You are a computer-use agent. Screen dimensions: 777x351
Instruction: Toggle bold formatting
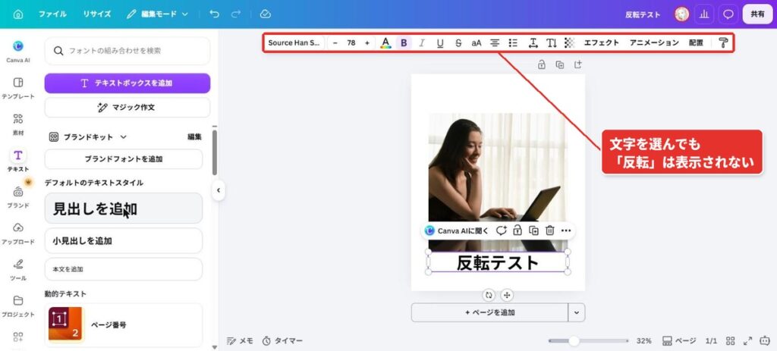pos(404,43)
